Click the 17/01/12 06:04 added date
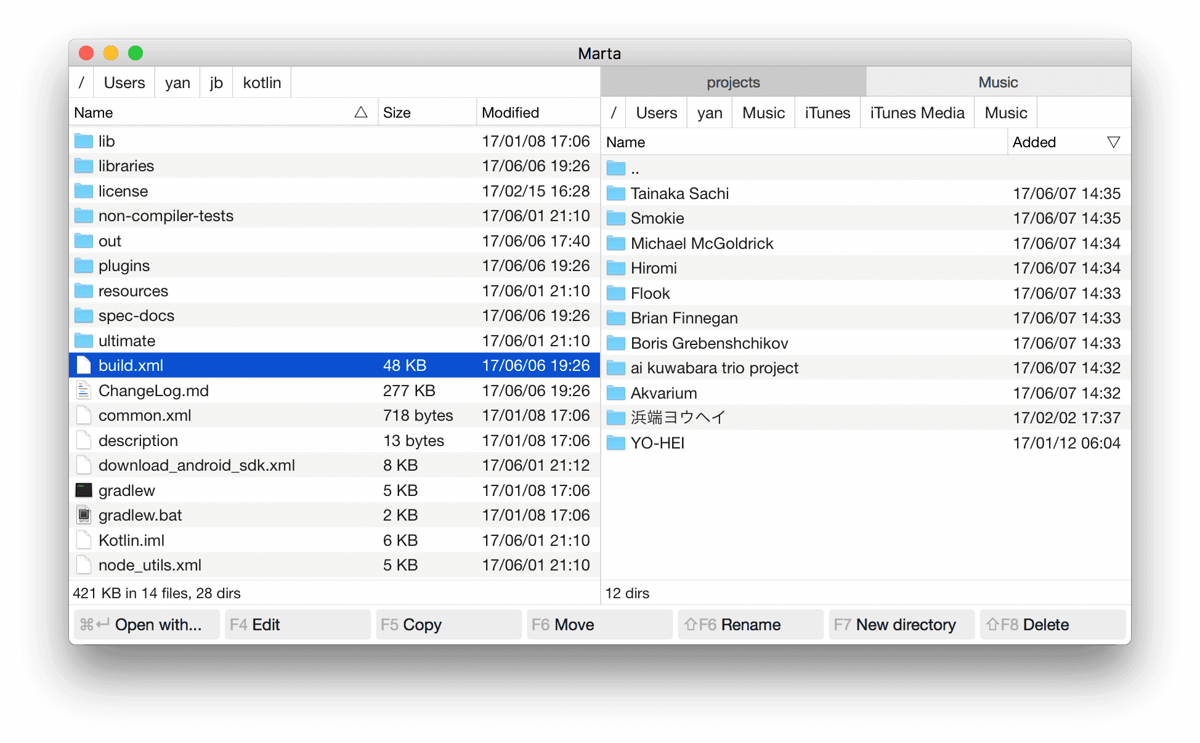The width and height of the screenshot is (1200, 743). (x=1067, y=443)
